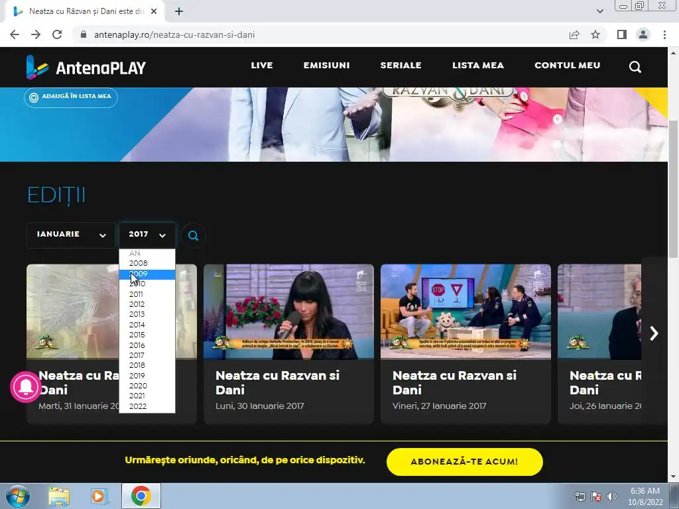Click ADAUGĂ ÎN LISTA MEA button
Viewport: 679px width, 509px height.
(71, 97)
